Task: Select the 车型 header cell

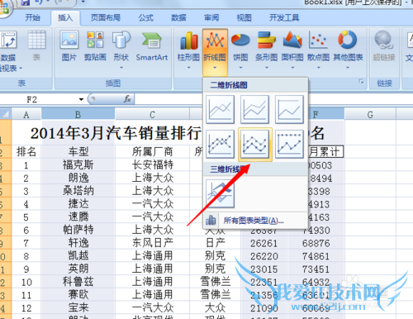Action: [78, 152]
